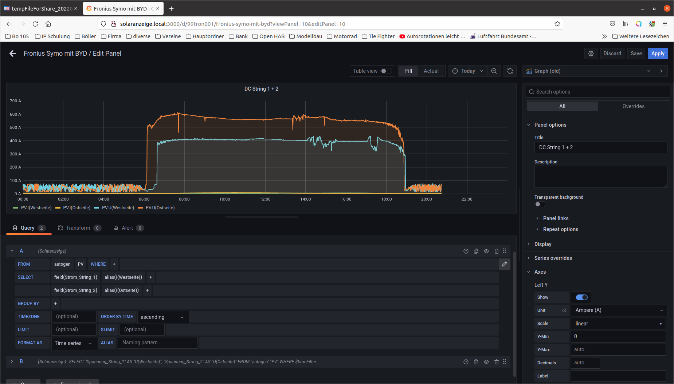Screen dimensions: 674x384
Task: Switch to the Transform tab
Action: 78,228
